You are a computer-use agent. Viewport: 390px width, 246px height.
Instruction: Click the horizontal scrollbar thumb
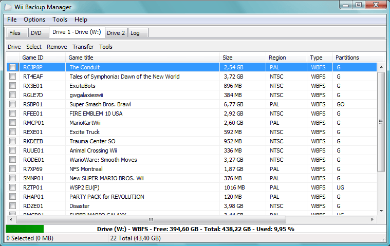point(151,219)
